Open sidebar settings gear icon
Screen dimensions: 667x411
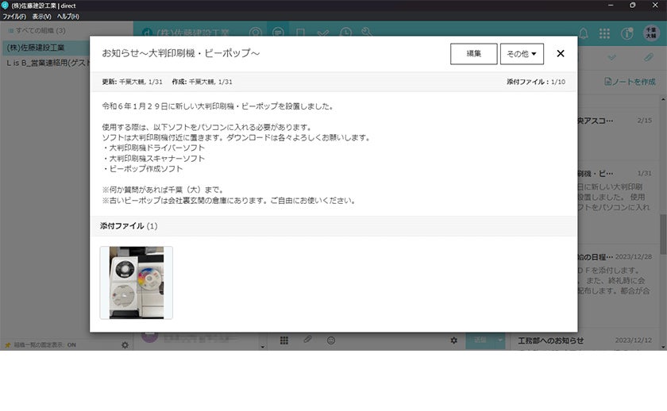click(125, 344)
